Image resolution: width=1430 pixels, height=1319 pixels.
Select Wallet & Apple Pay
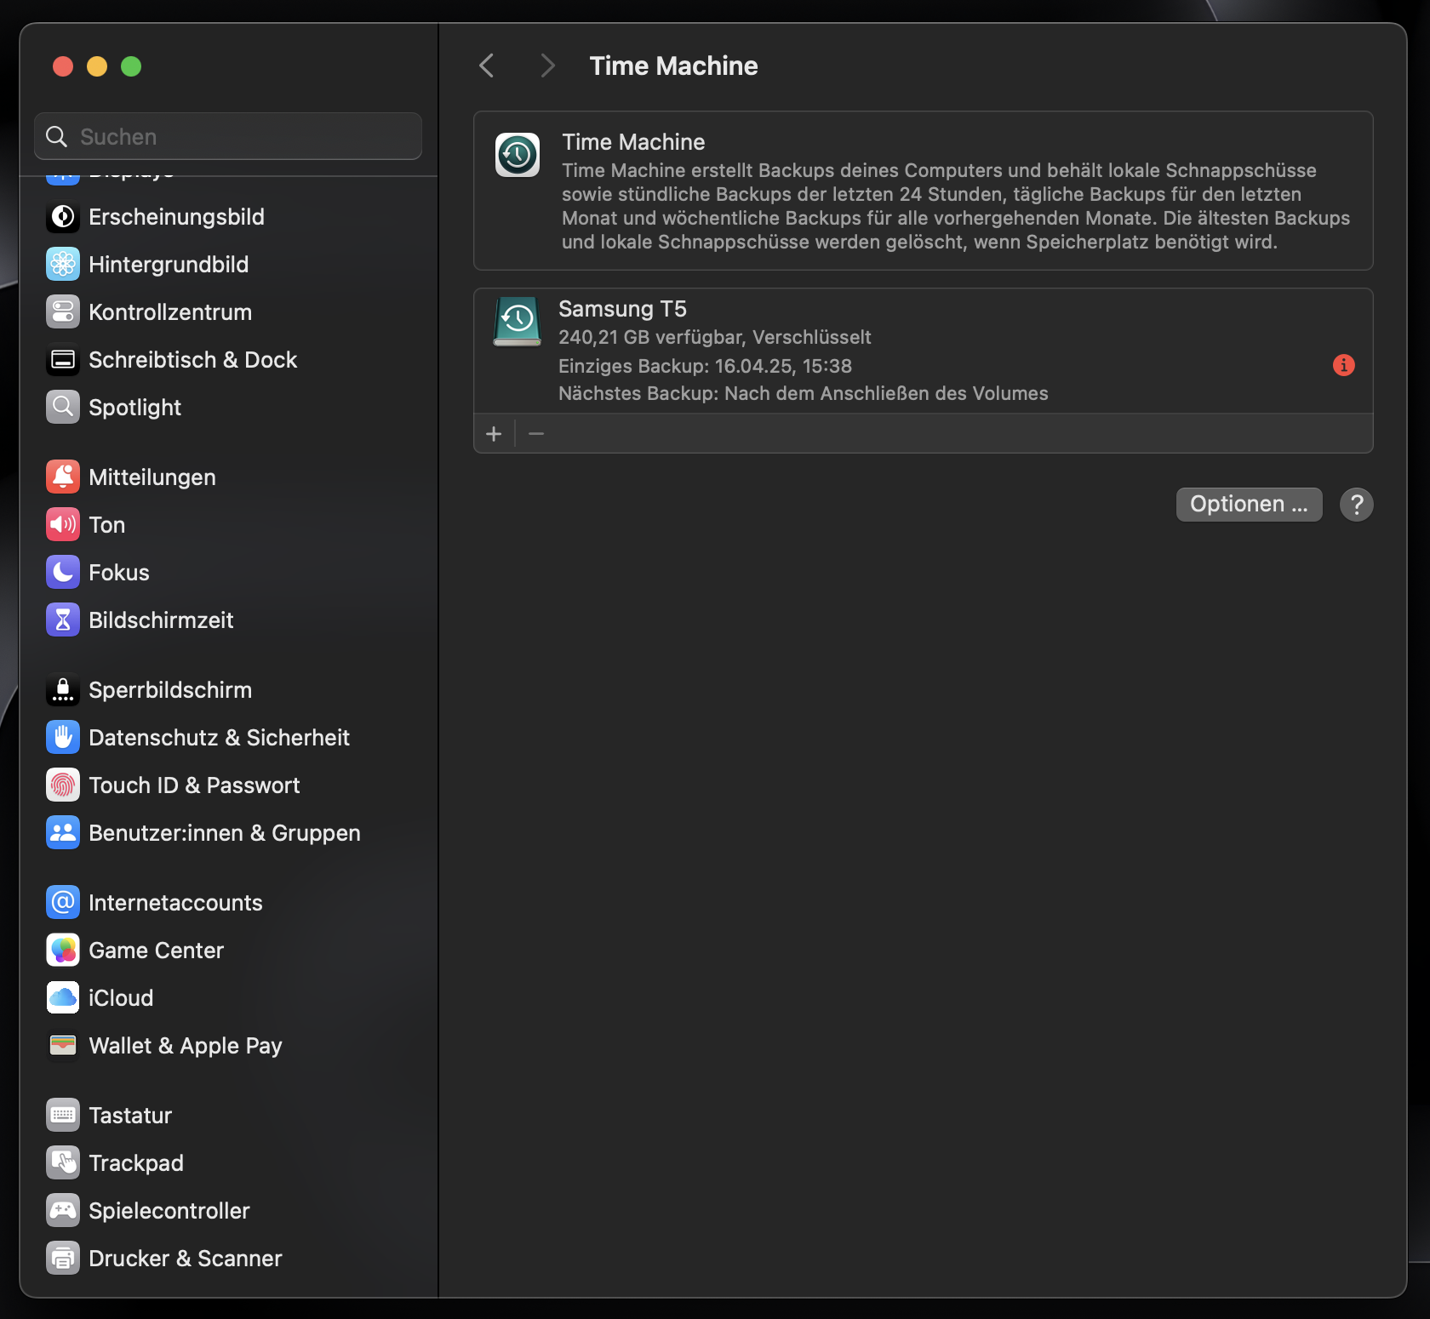point(185,1046)
